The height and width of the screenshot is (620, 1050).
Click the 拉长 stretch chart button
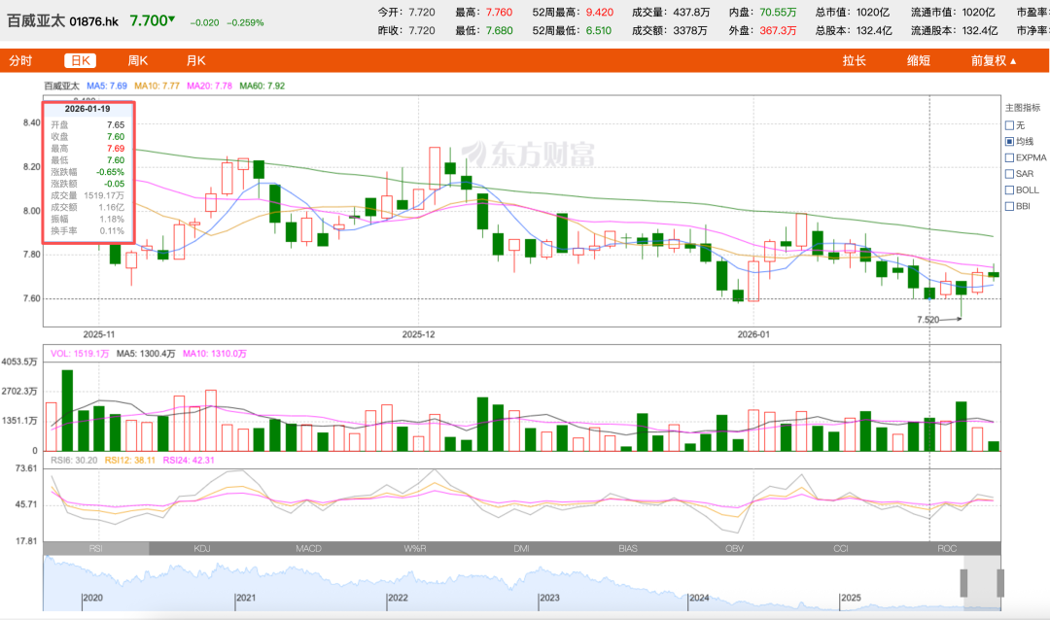tap(855, 61)
